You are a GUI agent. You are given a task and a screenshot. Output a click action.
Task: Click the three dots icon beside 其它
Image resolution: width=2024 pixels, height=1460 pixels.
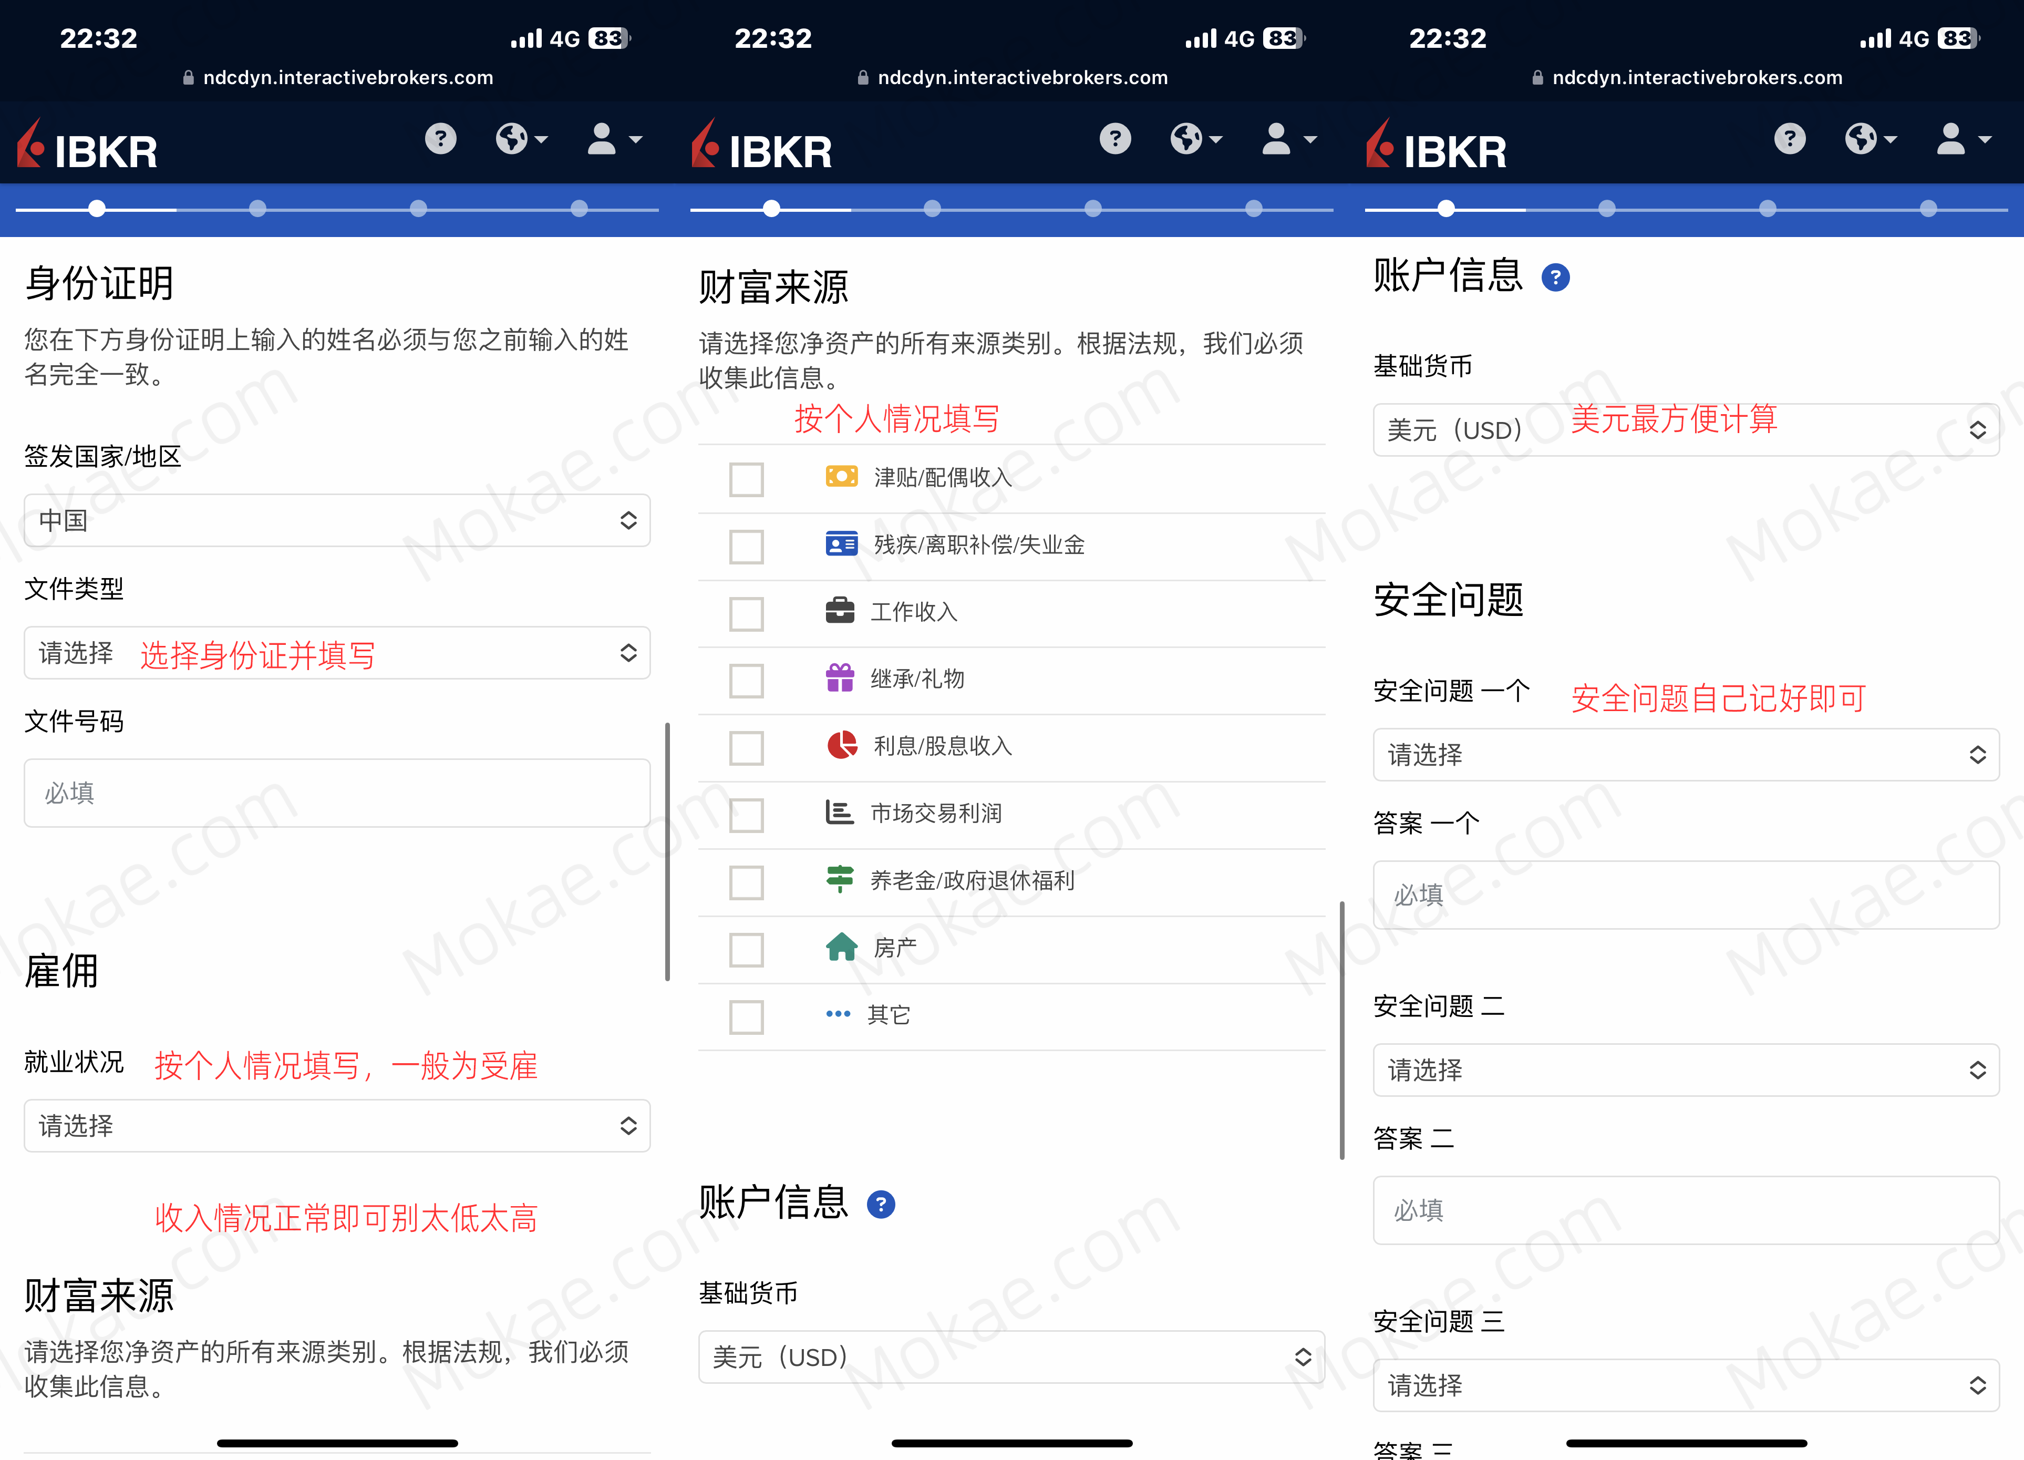tap(838, 1014)
